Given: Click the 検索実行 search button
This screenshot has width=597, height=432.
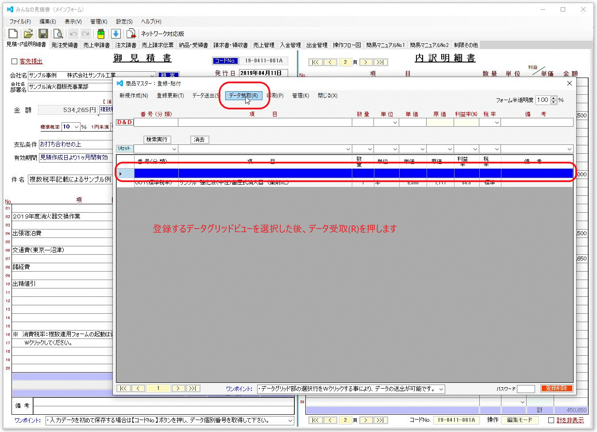Looking at the screenshot, I should 157,140.
